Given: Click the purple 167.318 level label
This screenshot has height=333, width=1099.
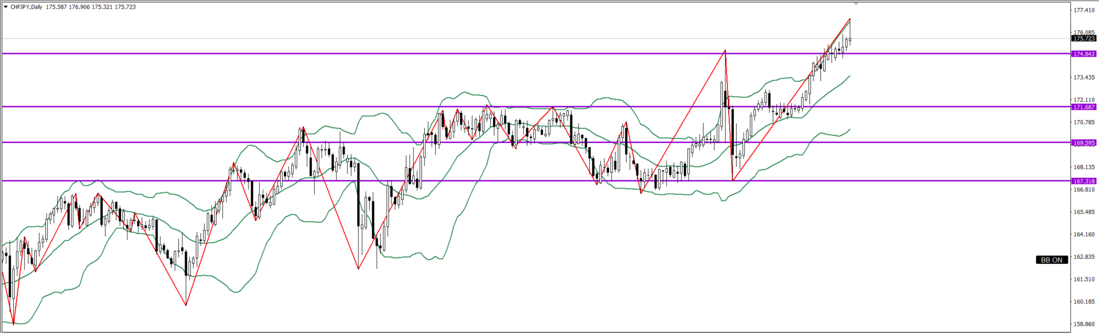Looking at the screenshot, I should [x=1084, y=181].
